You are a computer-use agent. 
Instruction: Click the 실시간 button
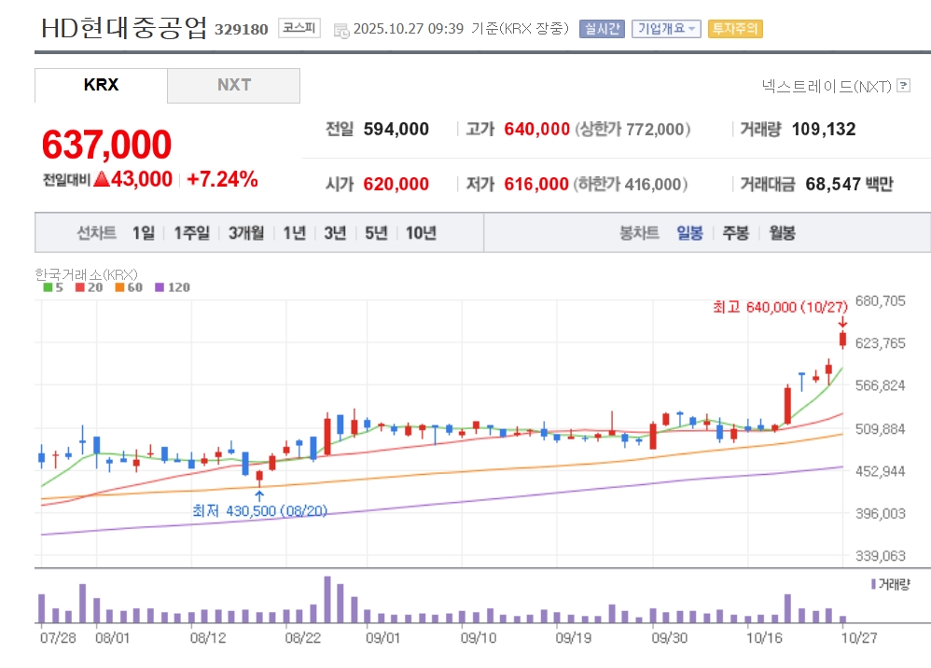pyautogui.click(x=602, y=29)
